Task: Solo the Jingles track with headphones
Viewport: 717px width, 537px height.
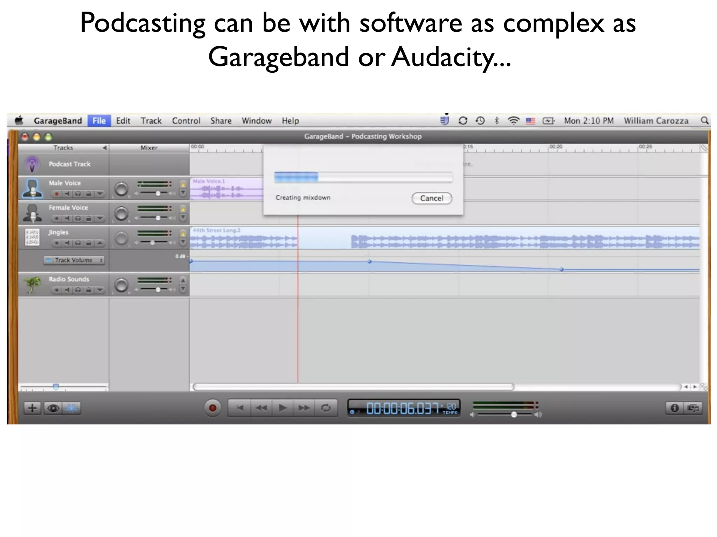Action: click(x=78, y=243)
